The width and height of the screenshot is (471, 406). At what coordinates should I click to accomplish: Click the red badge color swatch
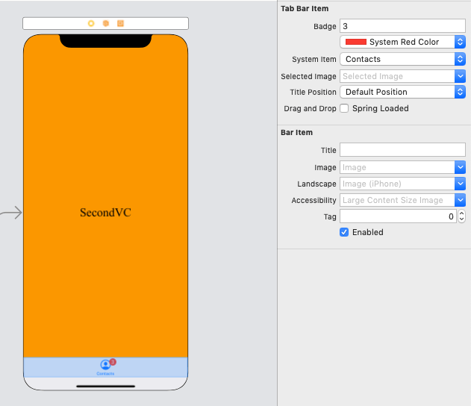pos(355,42)
